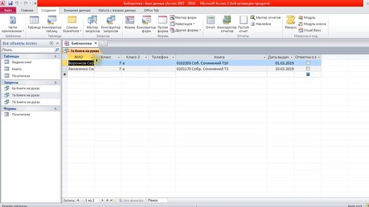Open Конструктор таблиц
Image resolution: width=369 pixels, height=207 pixels.
click(x=51, y=24)
